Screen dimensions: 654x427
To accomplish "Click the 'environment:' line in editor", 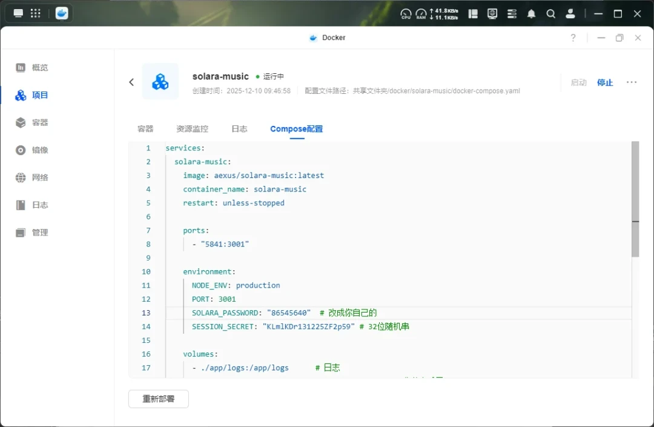I will (x=209, y=272).
